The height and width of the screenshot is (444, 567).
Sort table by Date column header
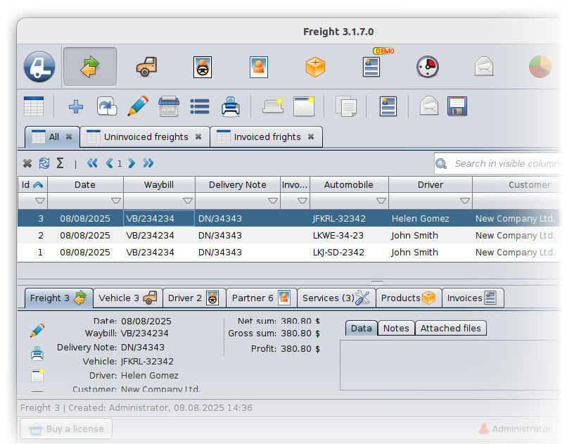[x=85, y=185]
